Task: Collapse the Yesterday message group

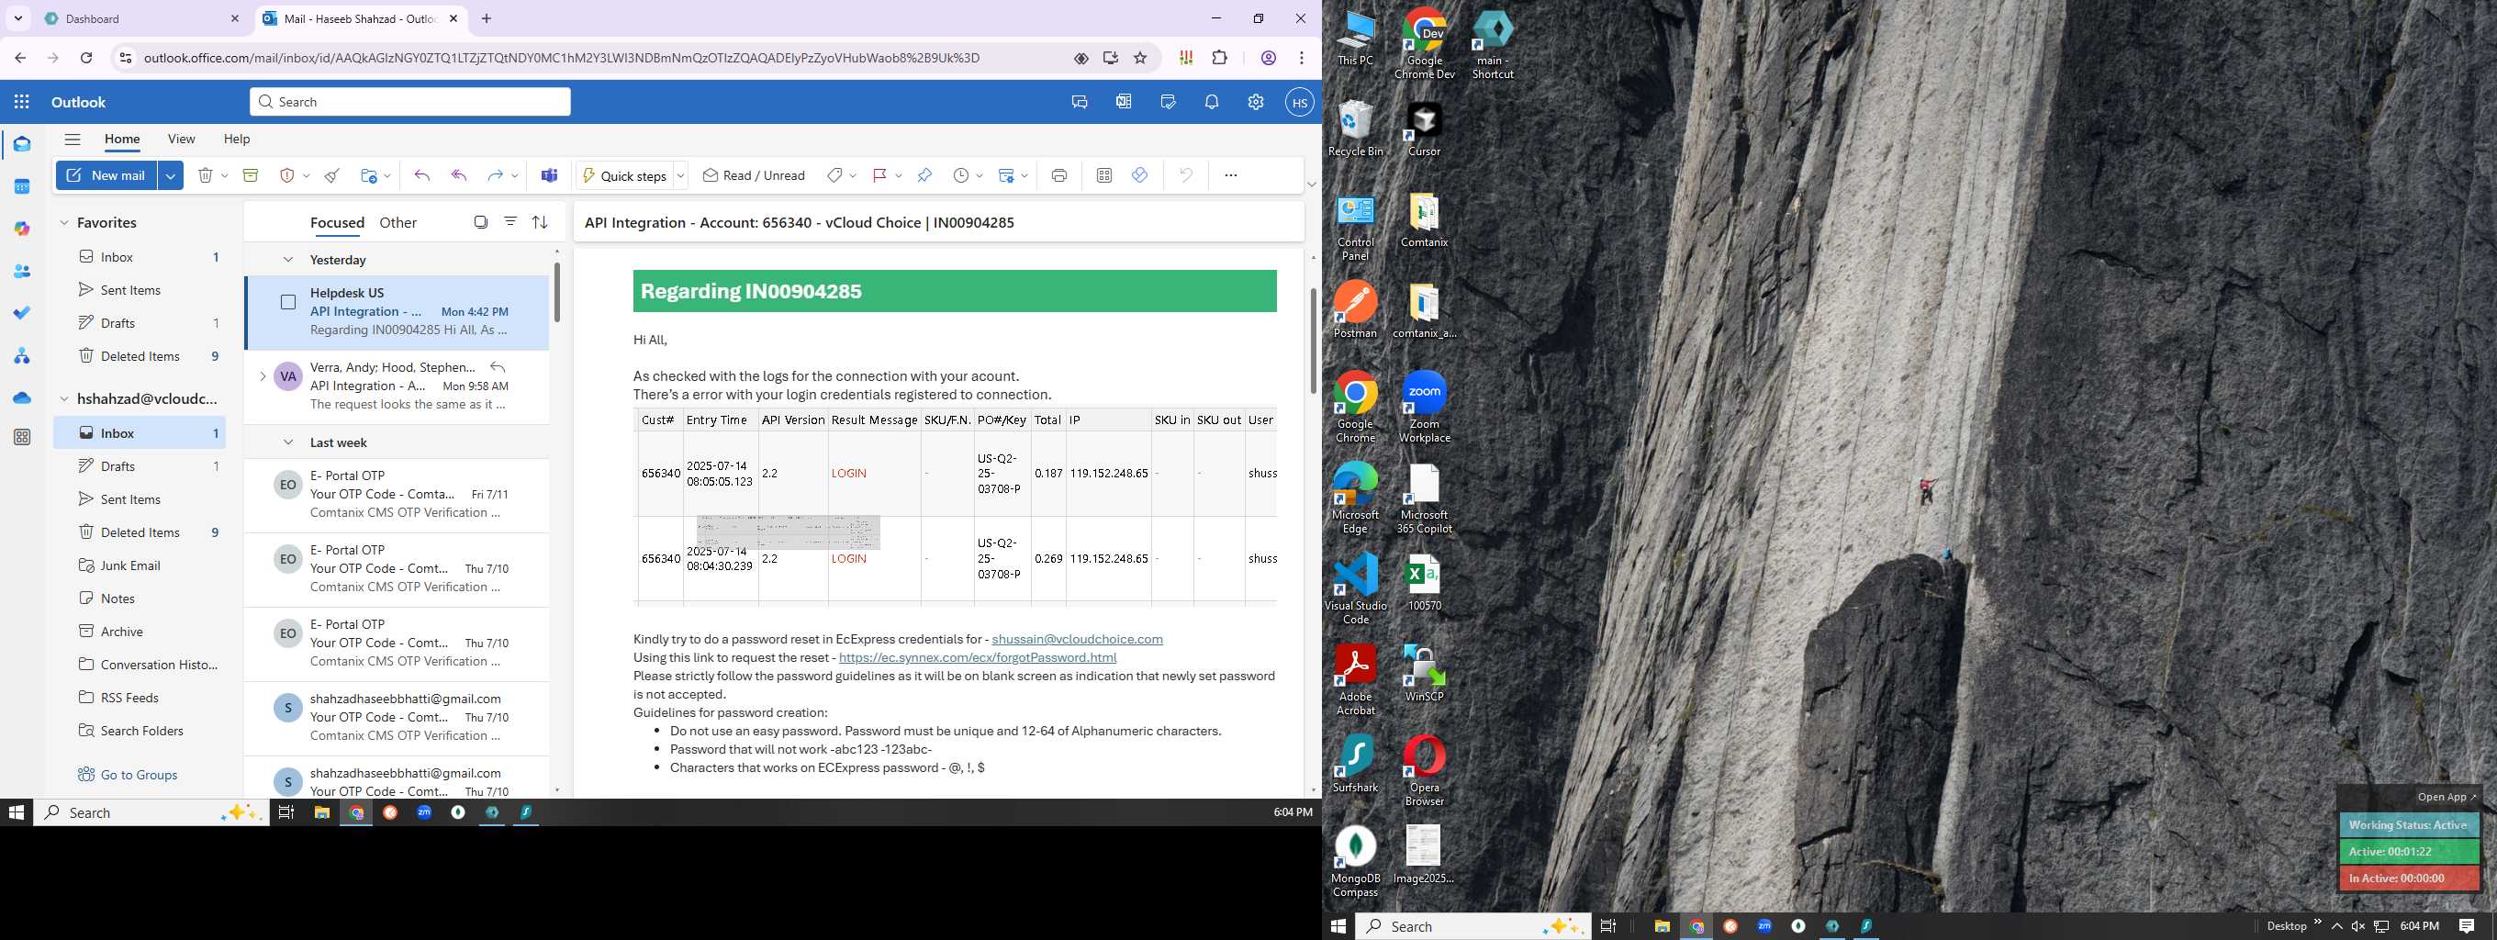Action: (x=288, y=260)
